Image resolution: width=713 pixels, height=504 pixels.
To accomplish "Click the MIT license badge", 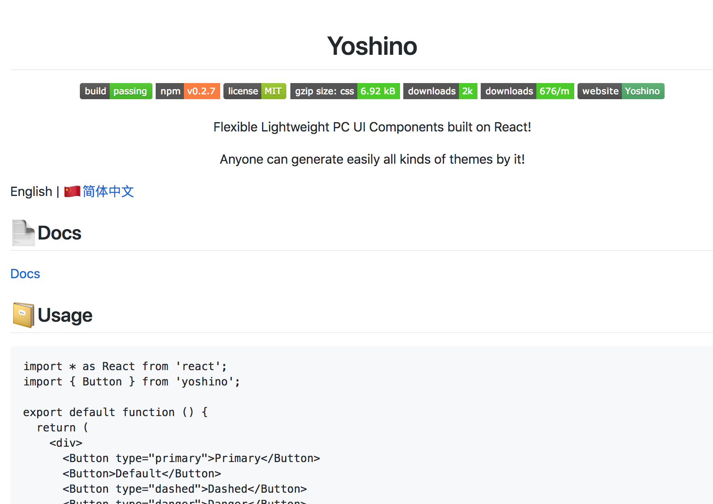I will pos(254,91).
